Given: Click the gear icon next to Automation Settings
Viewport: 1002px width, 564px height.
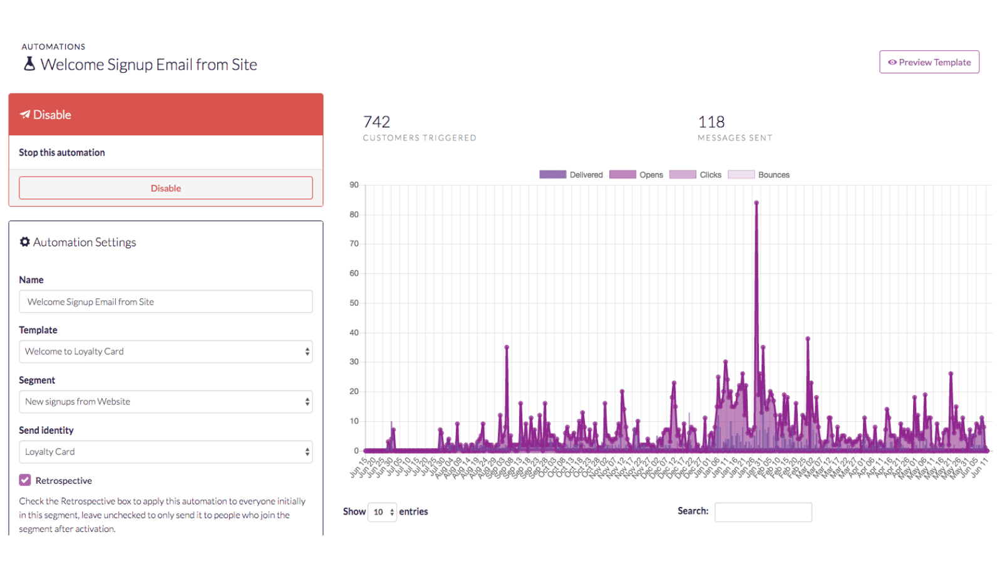Looking at the screenshot, I should tap(25, 241).
